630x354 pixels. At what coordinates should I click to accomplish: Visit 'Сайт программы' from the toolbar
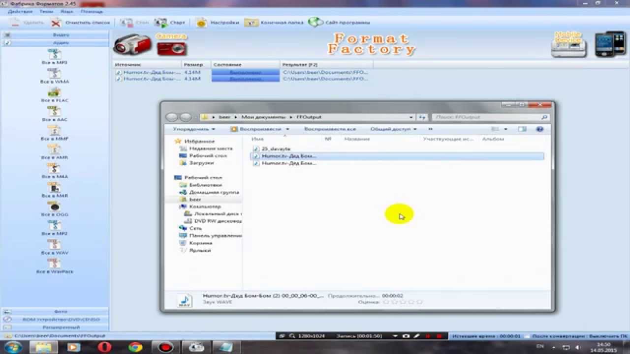click(x=339, y=23)
